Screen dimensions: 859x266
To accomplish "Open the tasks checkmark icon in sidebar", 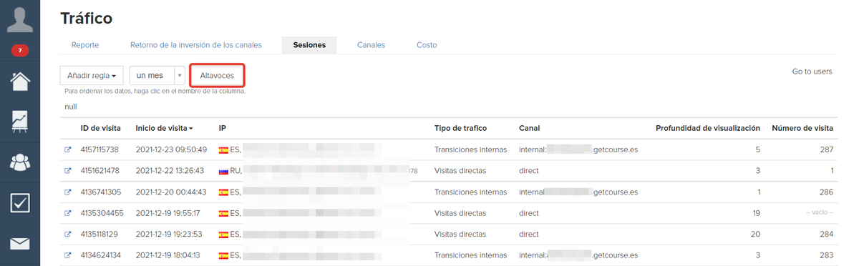I will tap(19, 202).
